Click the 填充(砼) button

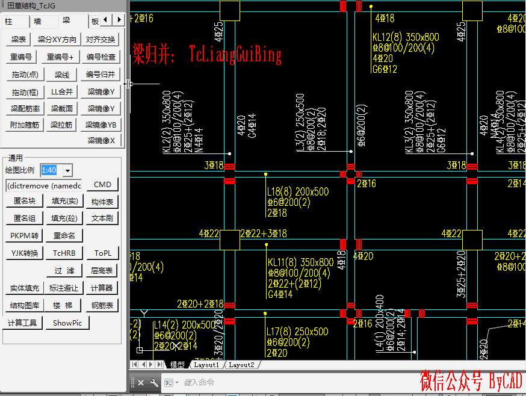(x=64, y=218)
